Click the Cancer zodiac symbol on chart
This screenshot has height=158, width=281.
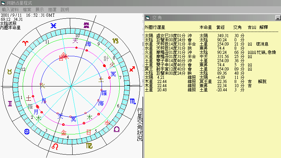[27, 132]
